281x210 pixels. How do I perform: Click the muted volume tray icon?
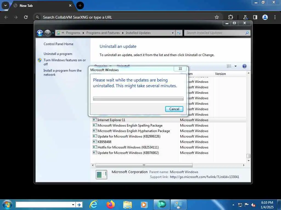[x=253, y=205]
